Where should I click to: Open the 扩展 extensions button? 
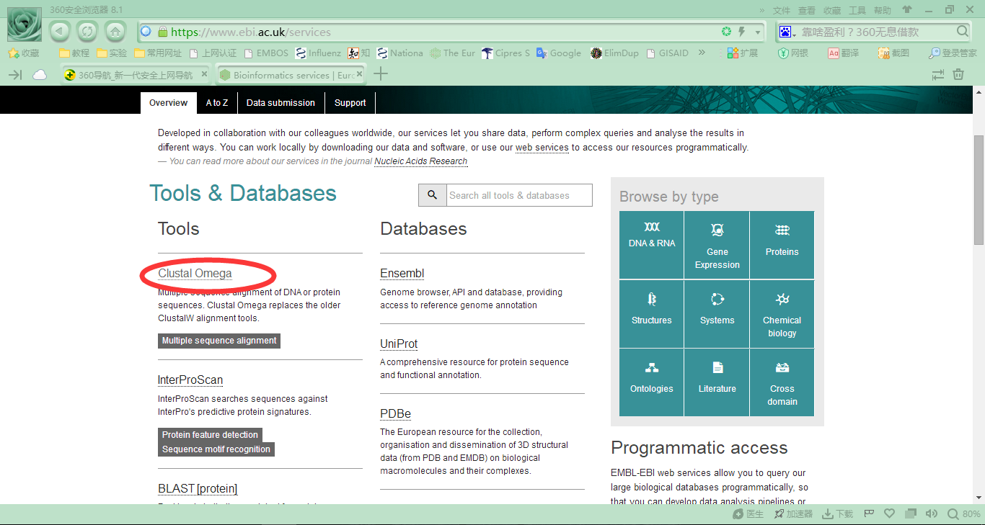click(742, 53)
